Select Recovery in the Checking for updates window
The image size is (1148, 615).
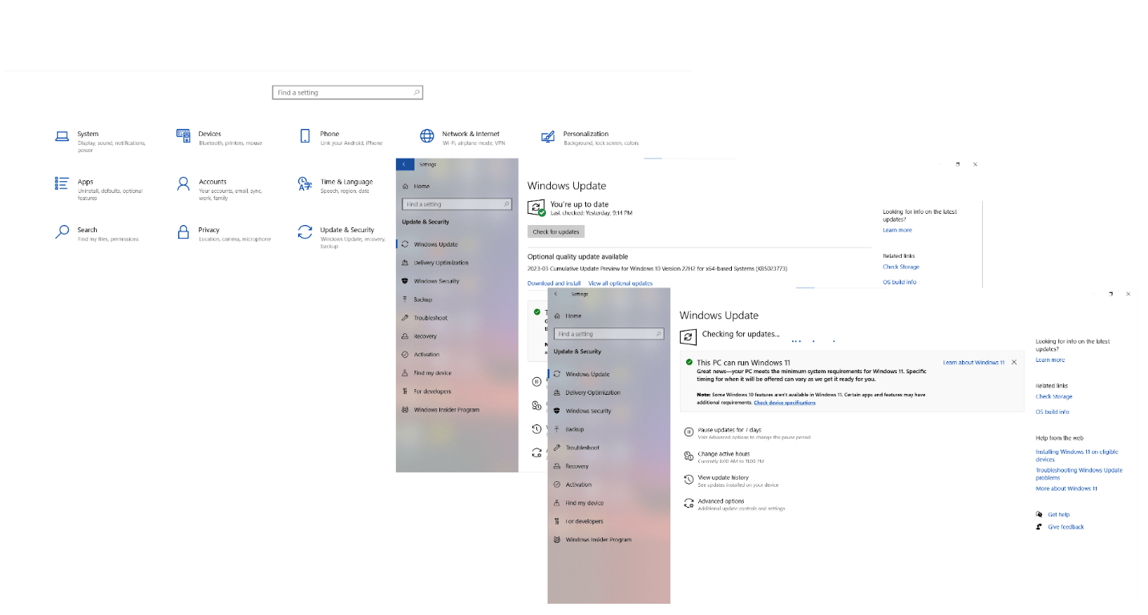point(576,466)
